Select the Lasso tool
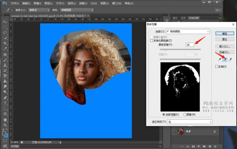Viewport: 237px width, 149px height. [x=5, y=32]
